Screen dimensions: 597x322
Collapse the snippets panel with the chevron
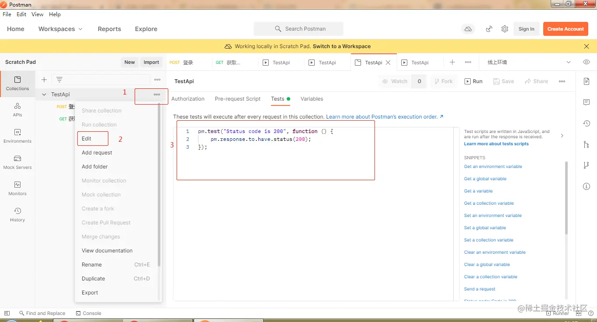pos(562,136)
